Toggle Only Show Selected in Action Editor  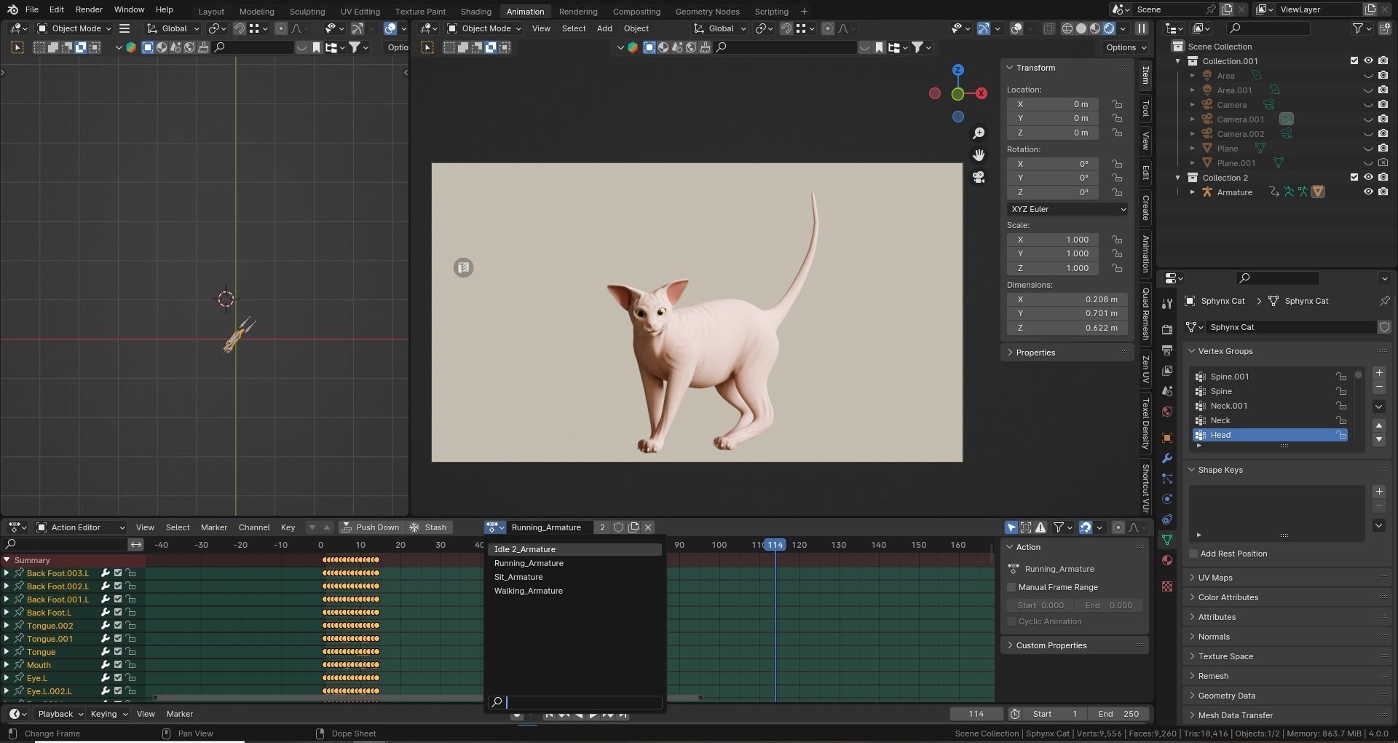click(1011, 527)
